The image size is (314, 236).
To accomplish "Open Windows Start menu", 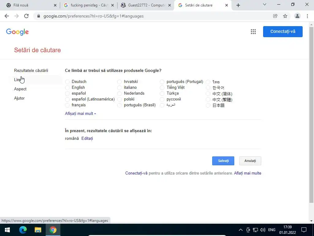I will click(x=7, y=230).
